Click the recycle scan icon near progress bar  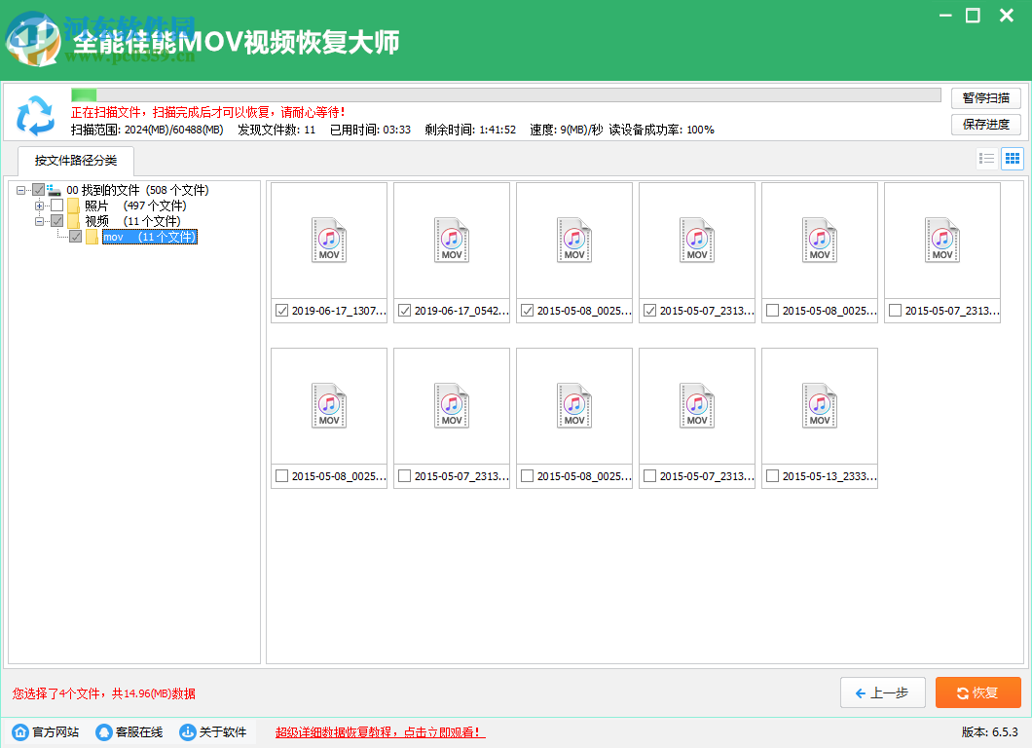[x=37, y=117]
